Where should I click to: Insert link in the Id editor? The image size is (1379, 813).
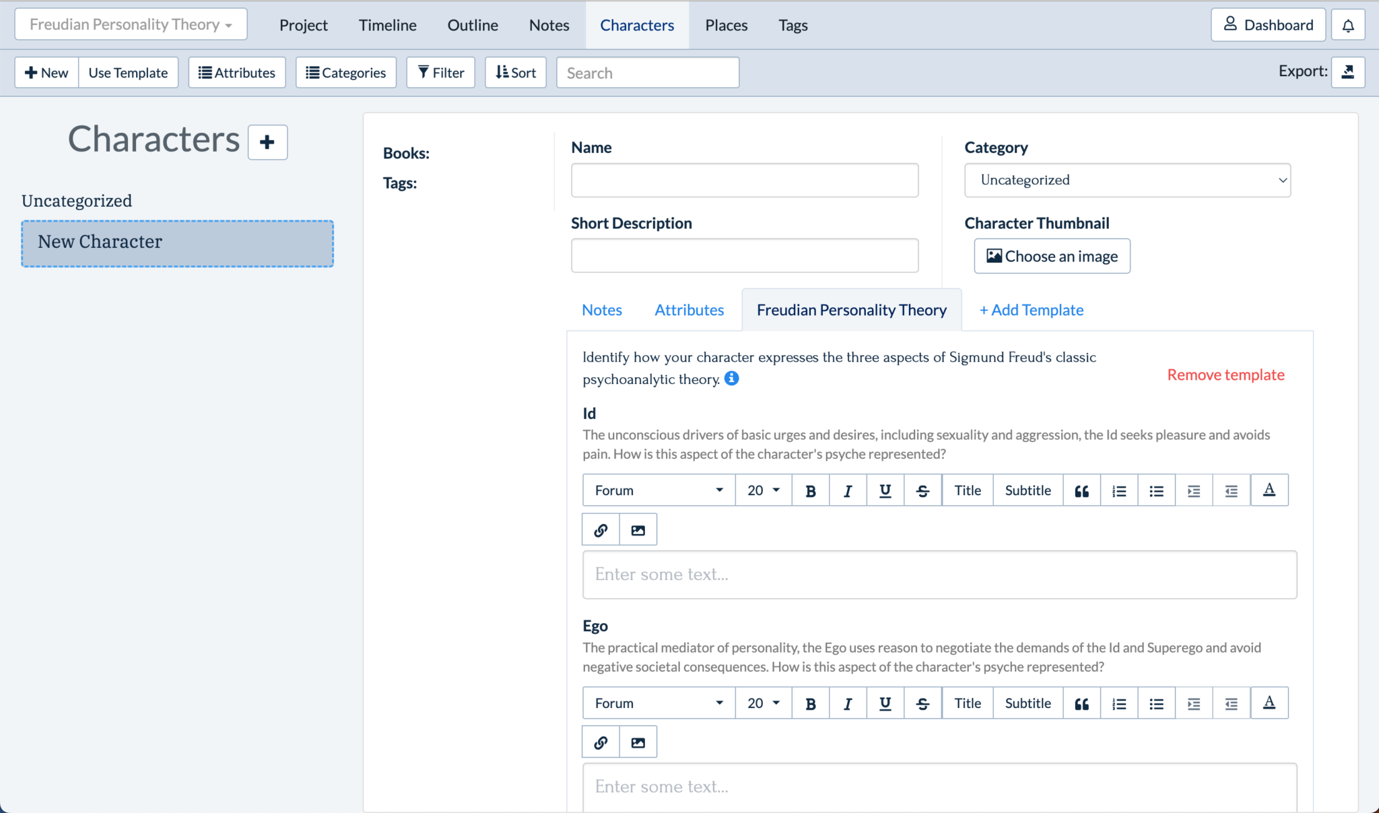601,530
